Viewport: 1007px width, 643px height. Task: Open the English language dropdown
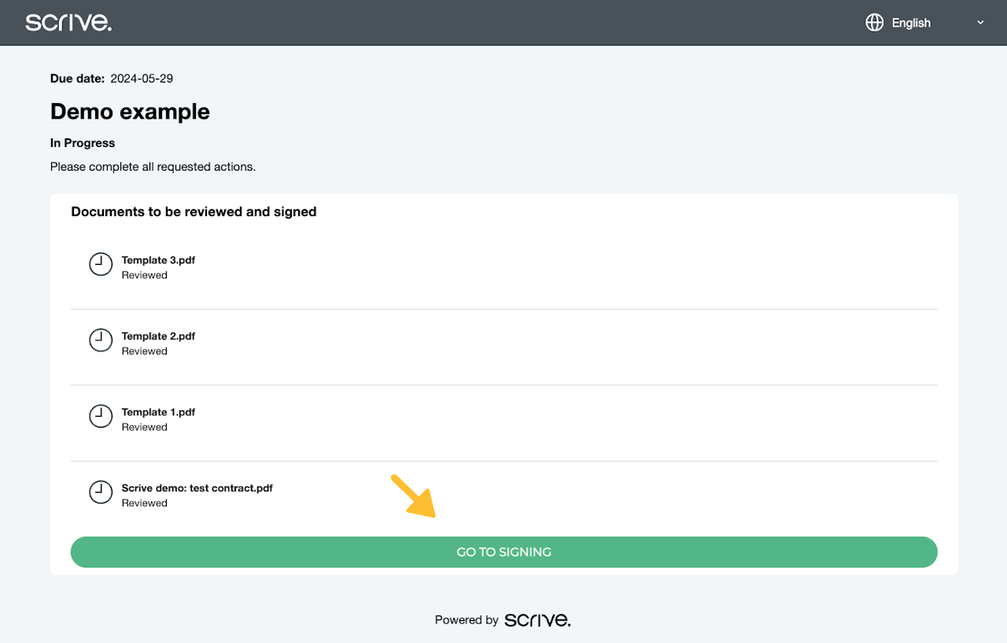[911, 23]
